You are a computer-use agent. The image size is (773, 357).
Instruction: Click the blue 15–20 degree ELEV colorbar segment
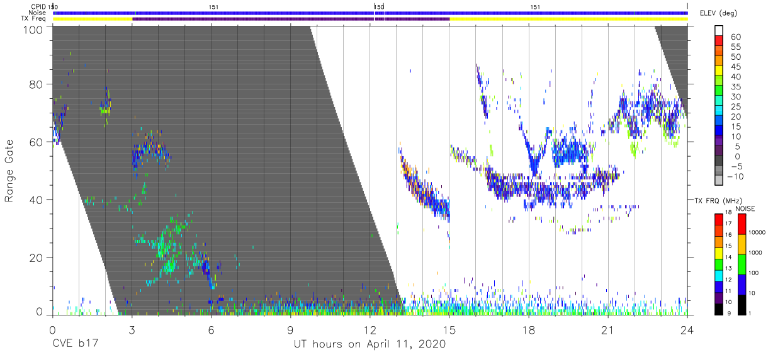click(x=719, y=122)
